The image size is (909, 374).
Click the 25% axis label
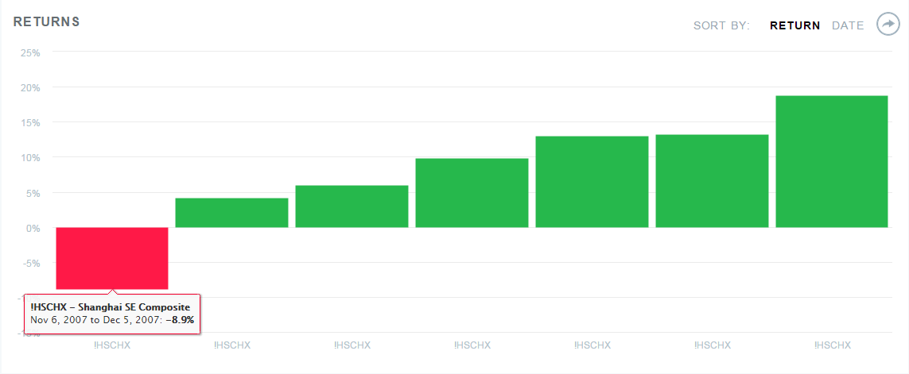(29, 52)
